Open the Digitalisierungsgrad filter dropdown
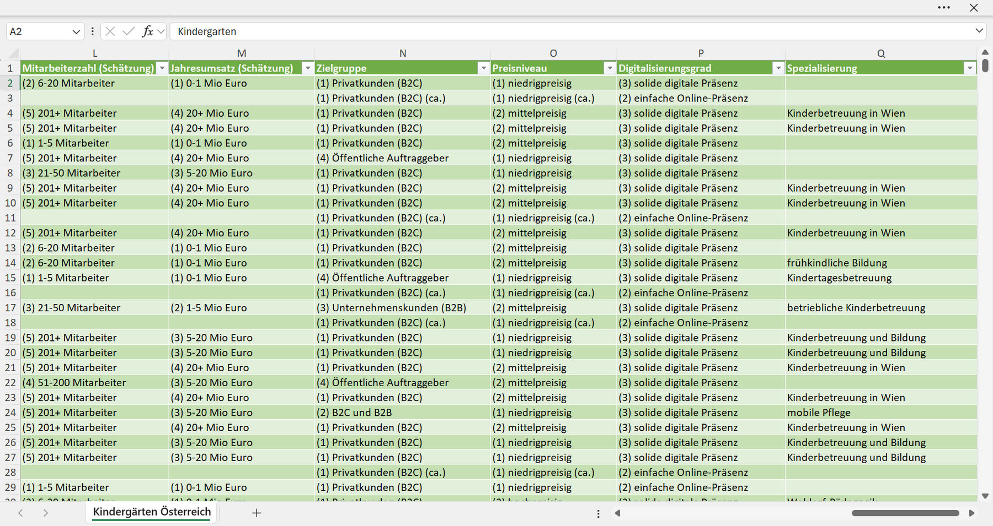Viewport: 993px width, 526px height. [778, 68]
